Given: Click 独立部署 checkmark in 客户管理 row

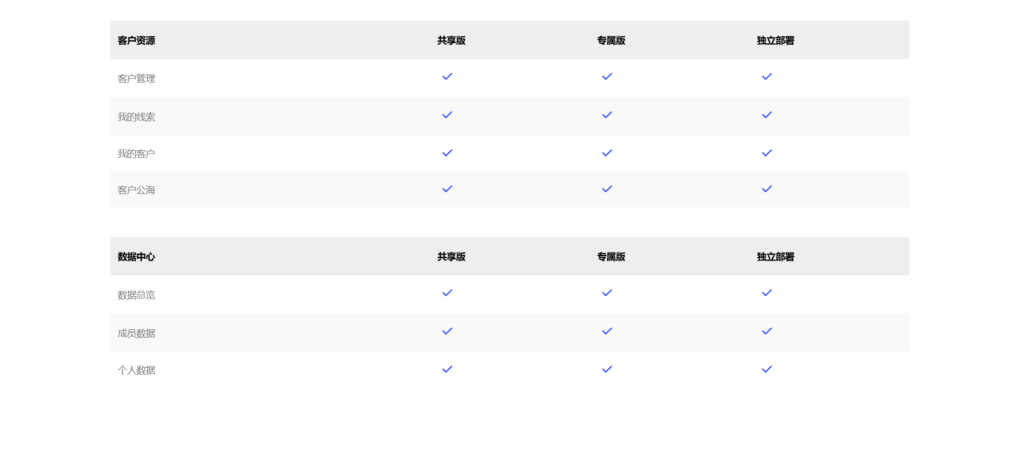Looking at the screenshot, I should 767,77.
